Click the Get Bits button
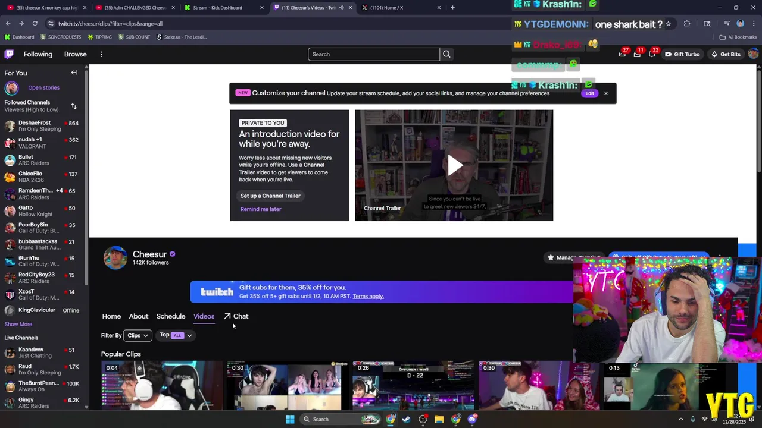 tap(726, 54)
